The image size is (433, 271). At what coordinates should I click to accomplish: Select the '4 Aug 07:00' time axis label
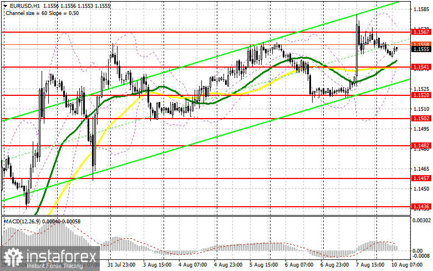[193, 265]
